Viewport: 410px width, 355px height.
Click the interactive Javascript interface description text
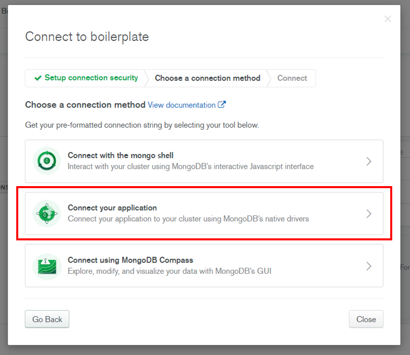tap(191, 166)
